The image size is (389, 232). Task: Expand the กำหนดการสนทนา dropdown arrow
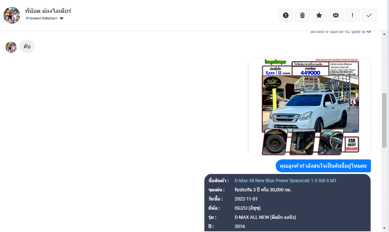pos(62,18)
